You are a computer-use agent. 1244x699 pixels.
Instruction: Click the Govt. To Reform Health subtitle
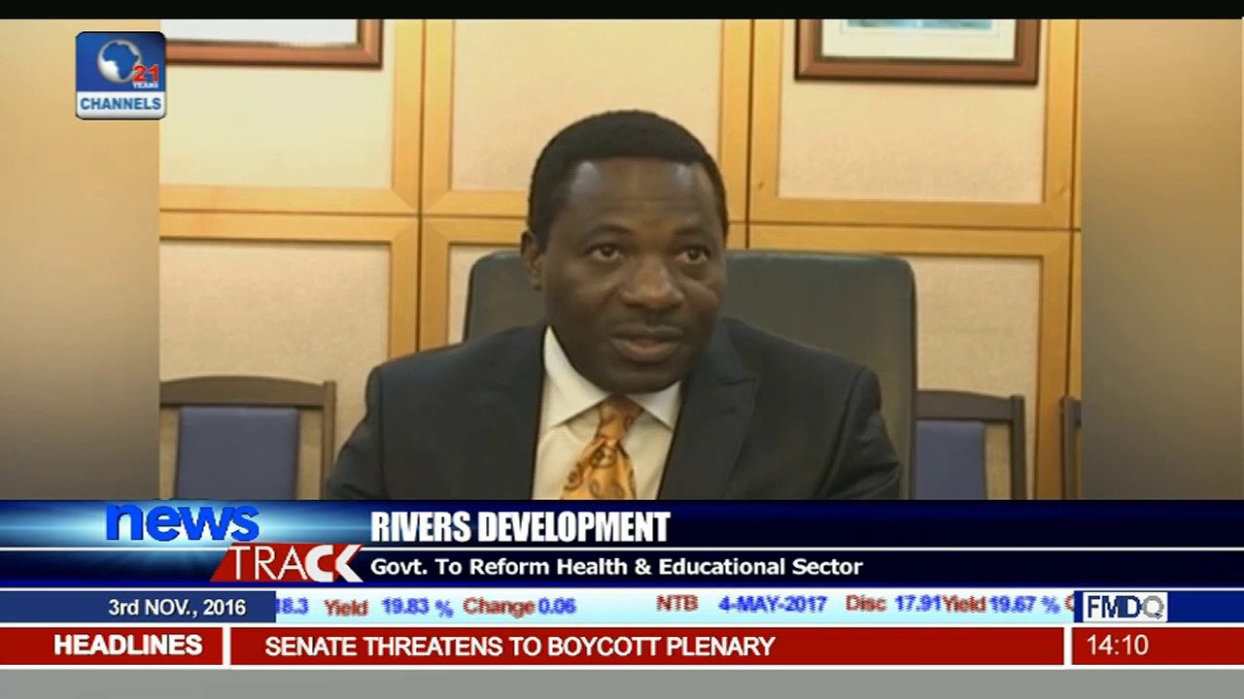click(616, 567)
